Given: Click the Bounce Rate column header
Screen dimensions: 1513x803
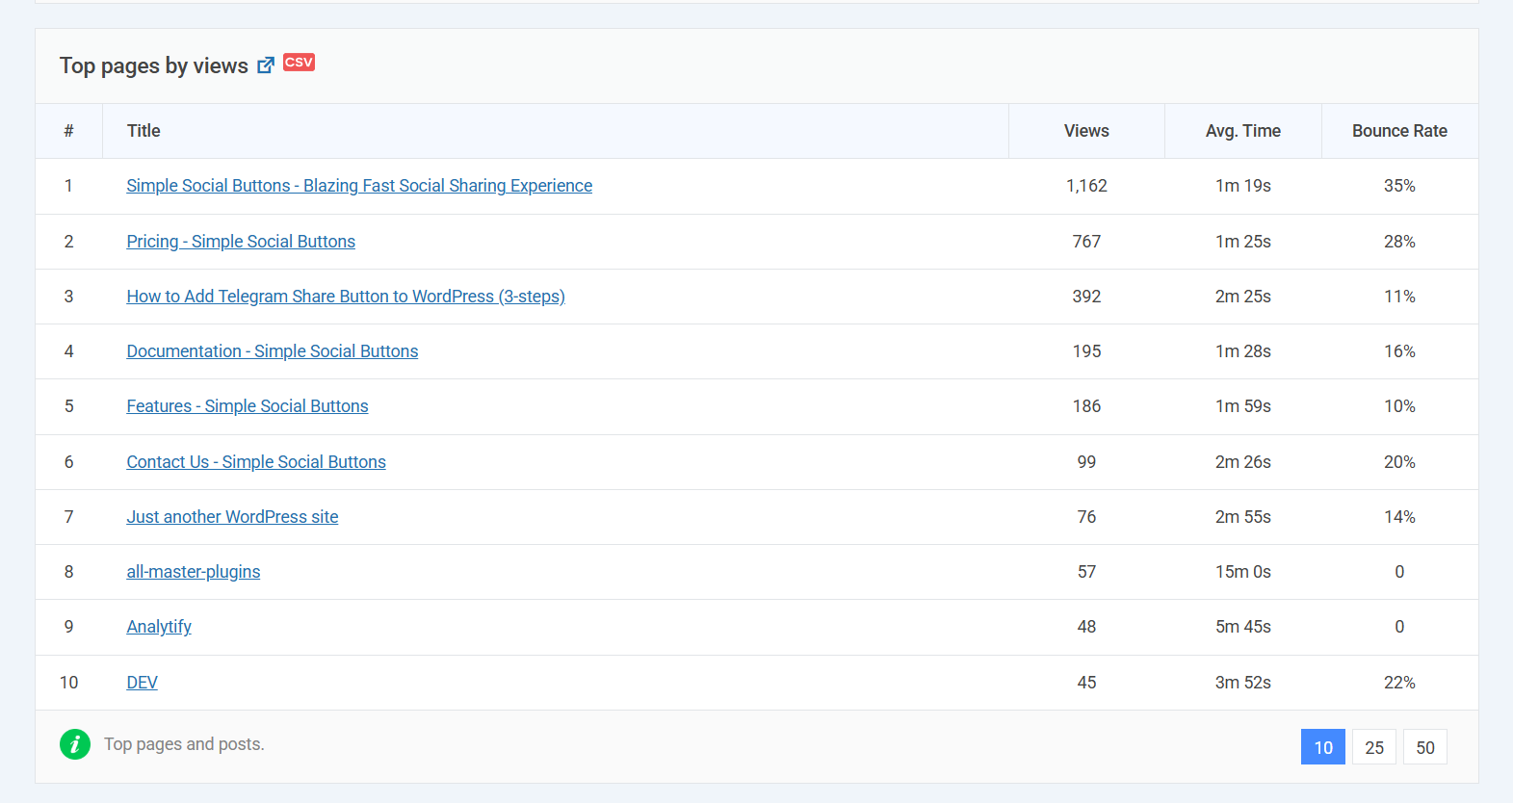Looking at the screenshot, I should point(1399,131).
